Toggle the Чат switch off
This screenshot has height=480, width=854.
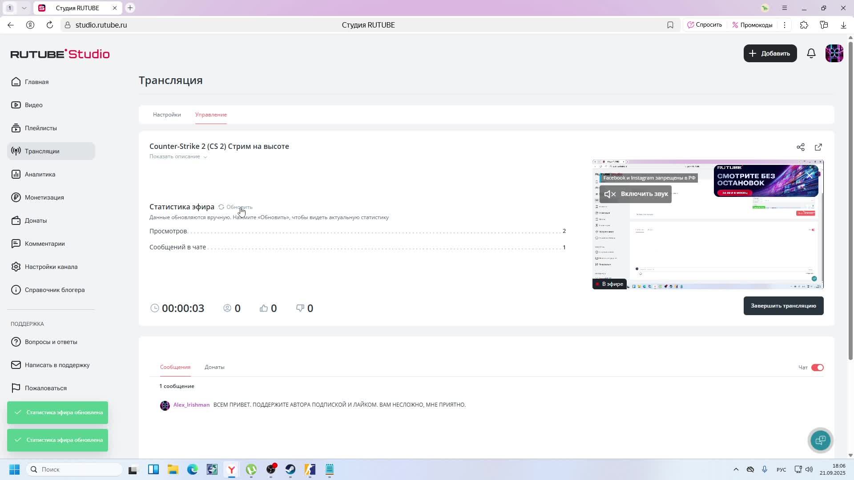pos(817,368)
